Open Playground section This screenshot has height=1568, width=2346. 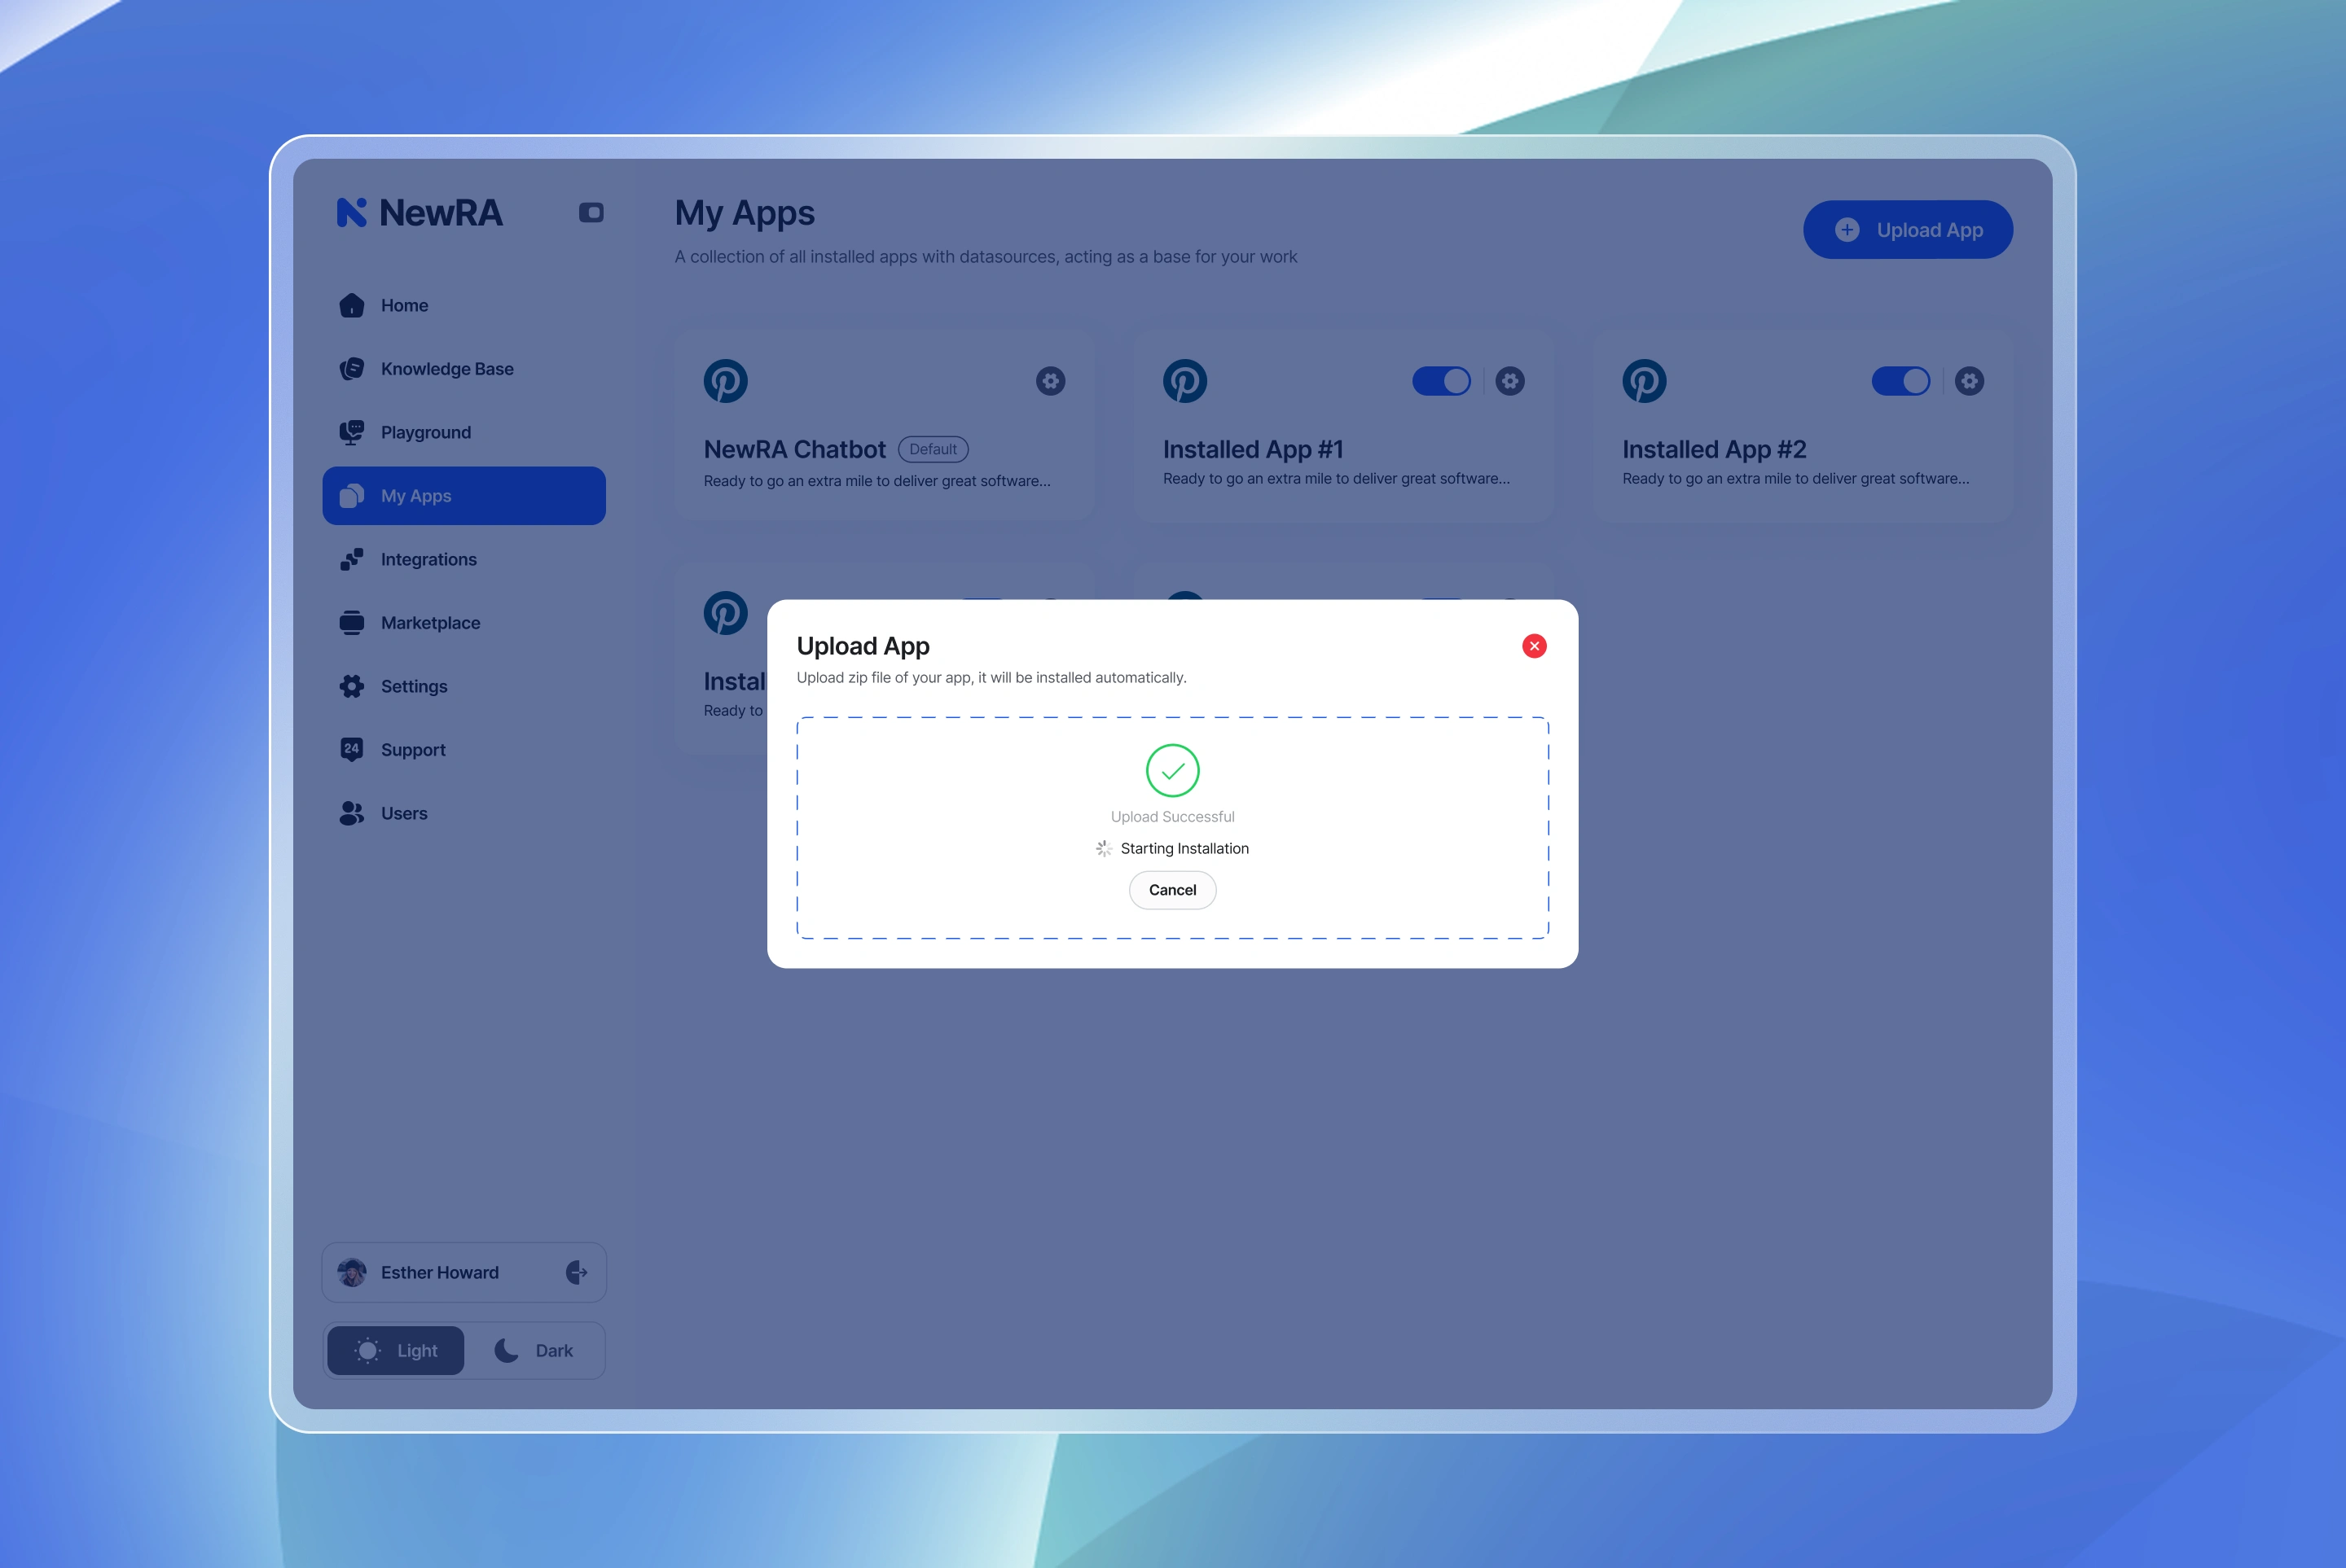pyautogui.click(x=464, y=432)
